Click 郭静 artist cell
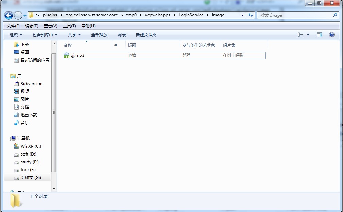Screen dimensions: 343x212 point(186,55)
